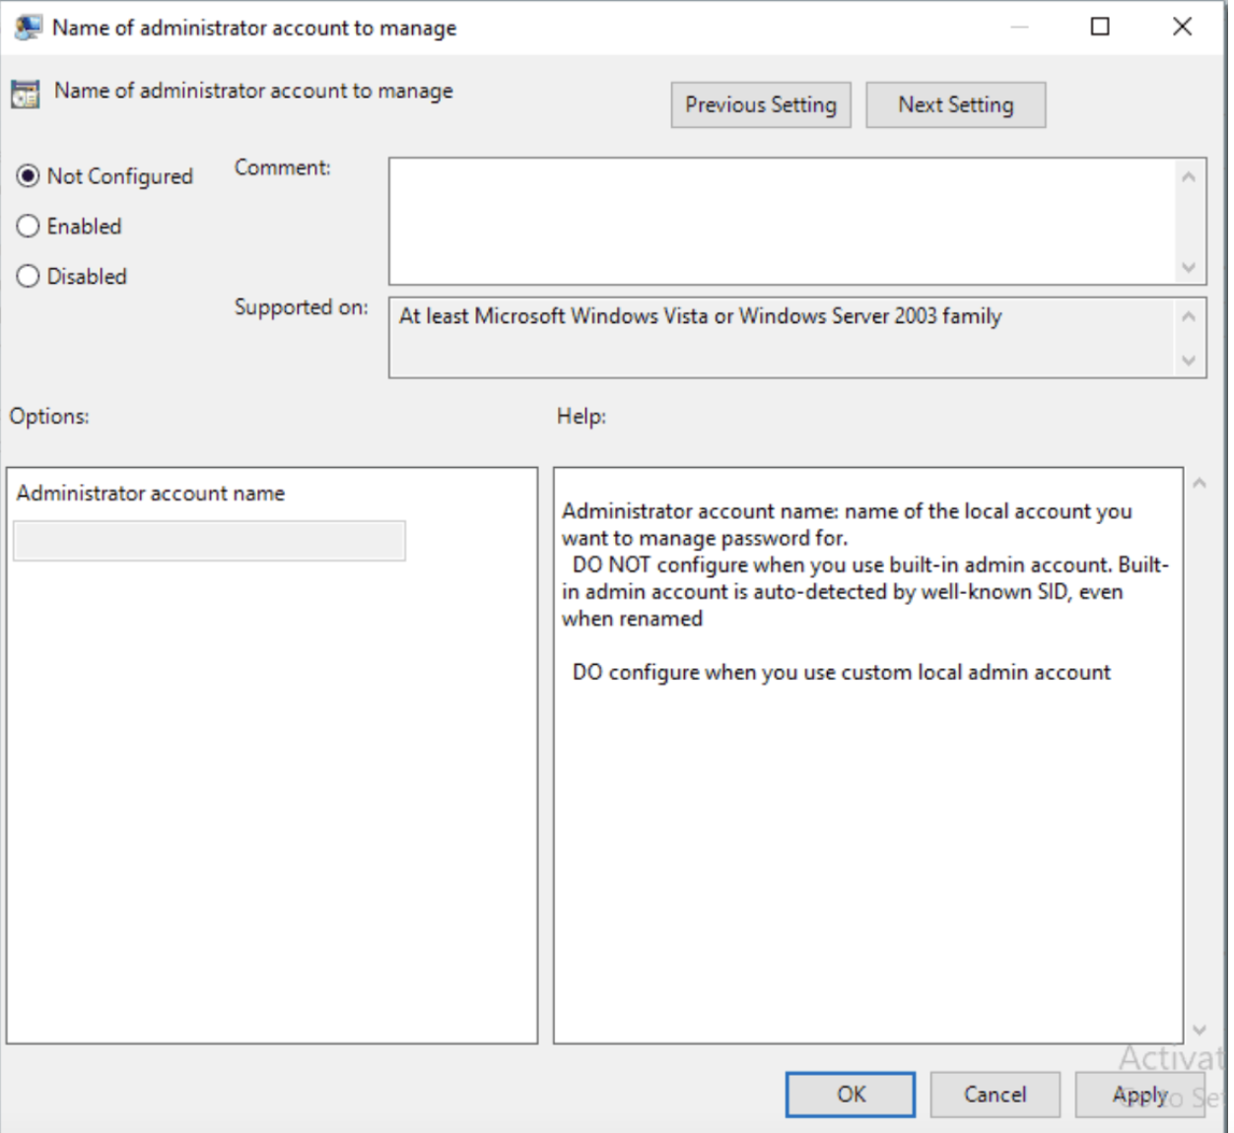Screen dimensions: 1234x1133
Task: Click inside the Administrator account name field
Action: click(x=208, y=540)
